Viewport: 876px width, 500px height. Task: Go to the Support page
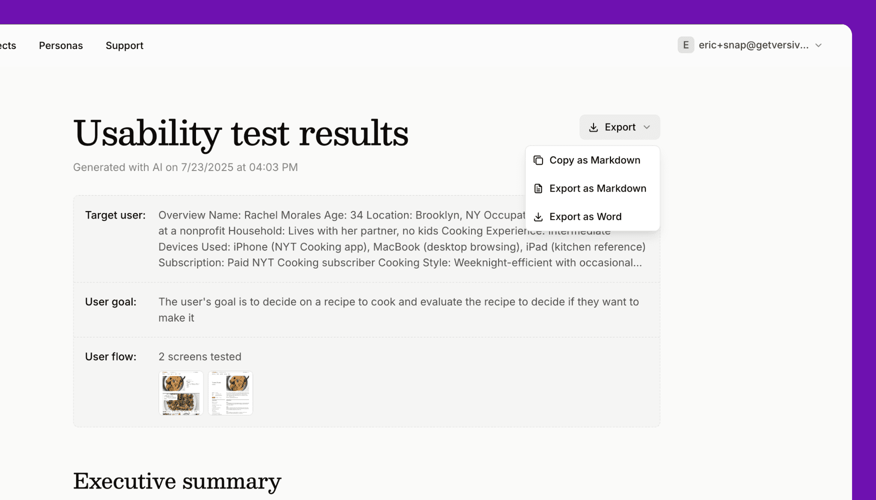tap(124, 45)
